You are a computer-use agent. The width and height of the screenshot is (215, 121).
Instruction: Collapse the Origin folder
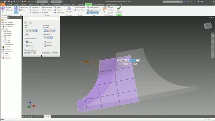pyautogui.click(x=1, y=29)
